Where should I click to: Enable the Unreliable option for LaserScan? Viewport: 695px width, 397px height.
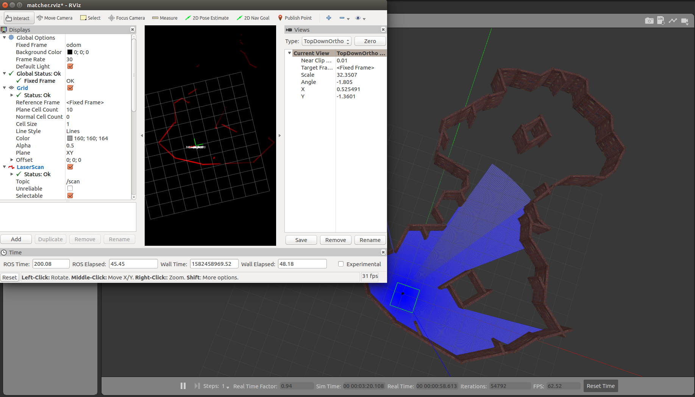tap(70, 188)
